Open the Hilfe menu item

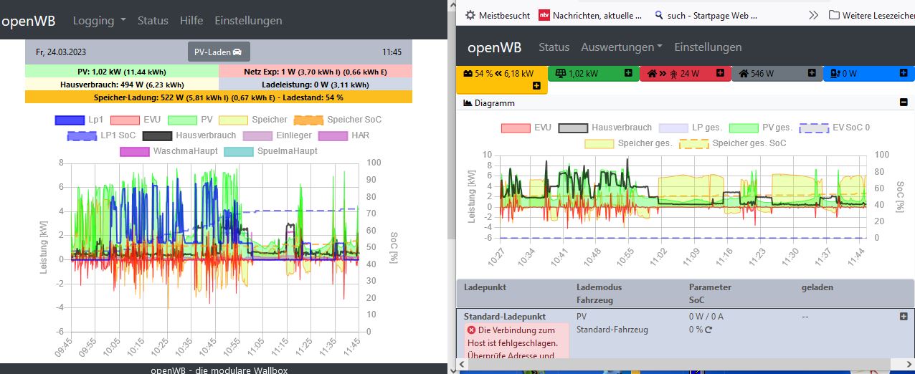click(191, 20)
